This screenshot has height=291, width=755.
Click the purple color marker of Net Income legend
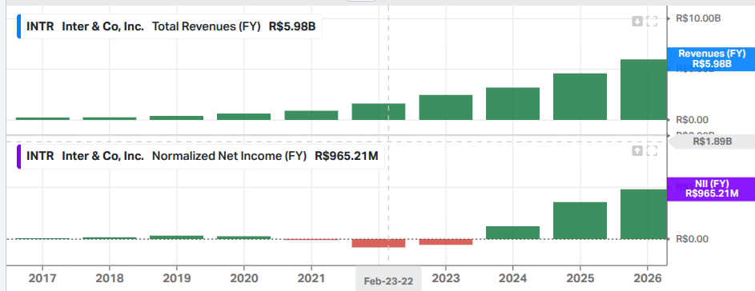tap(18, 157)
